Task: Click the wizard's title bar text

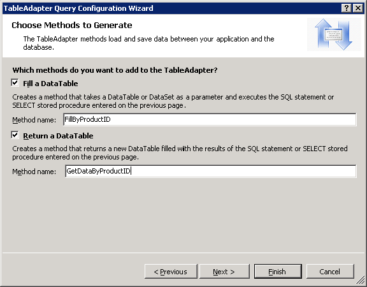Action: 78,8
